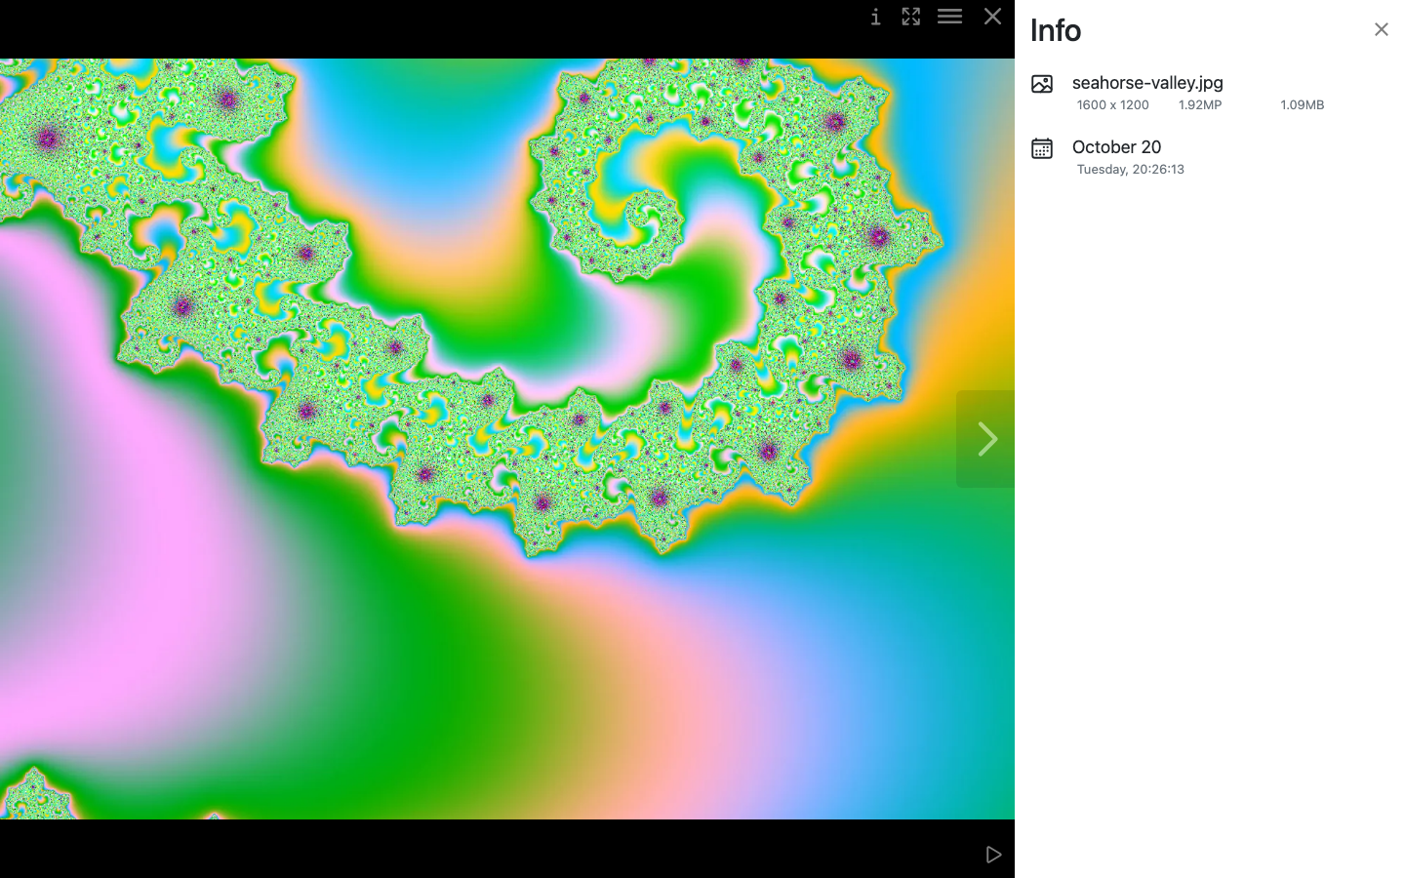Click the calendar date icon
Viewport: 1405px width, 878px height.
(1042, 148)
